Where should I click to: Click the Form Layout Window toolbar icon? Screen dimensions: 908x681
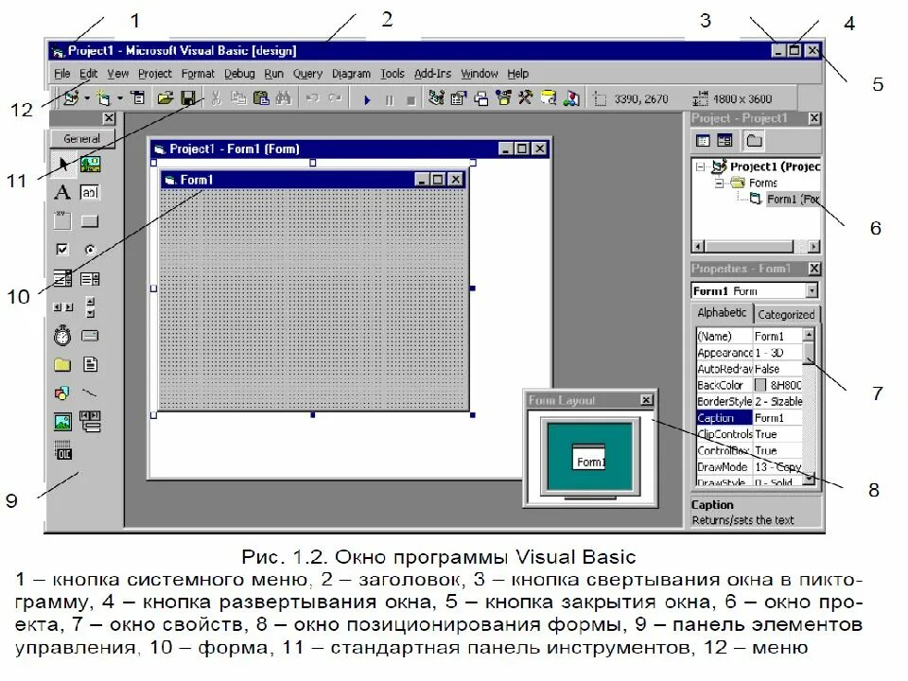coord(481,99)
